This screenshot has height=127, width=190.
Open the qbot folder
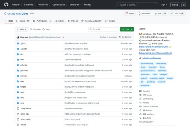click(22, 81)
